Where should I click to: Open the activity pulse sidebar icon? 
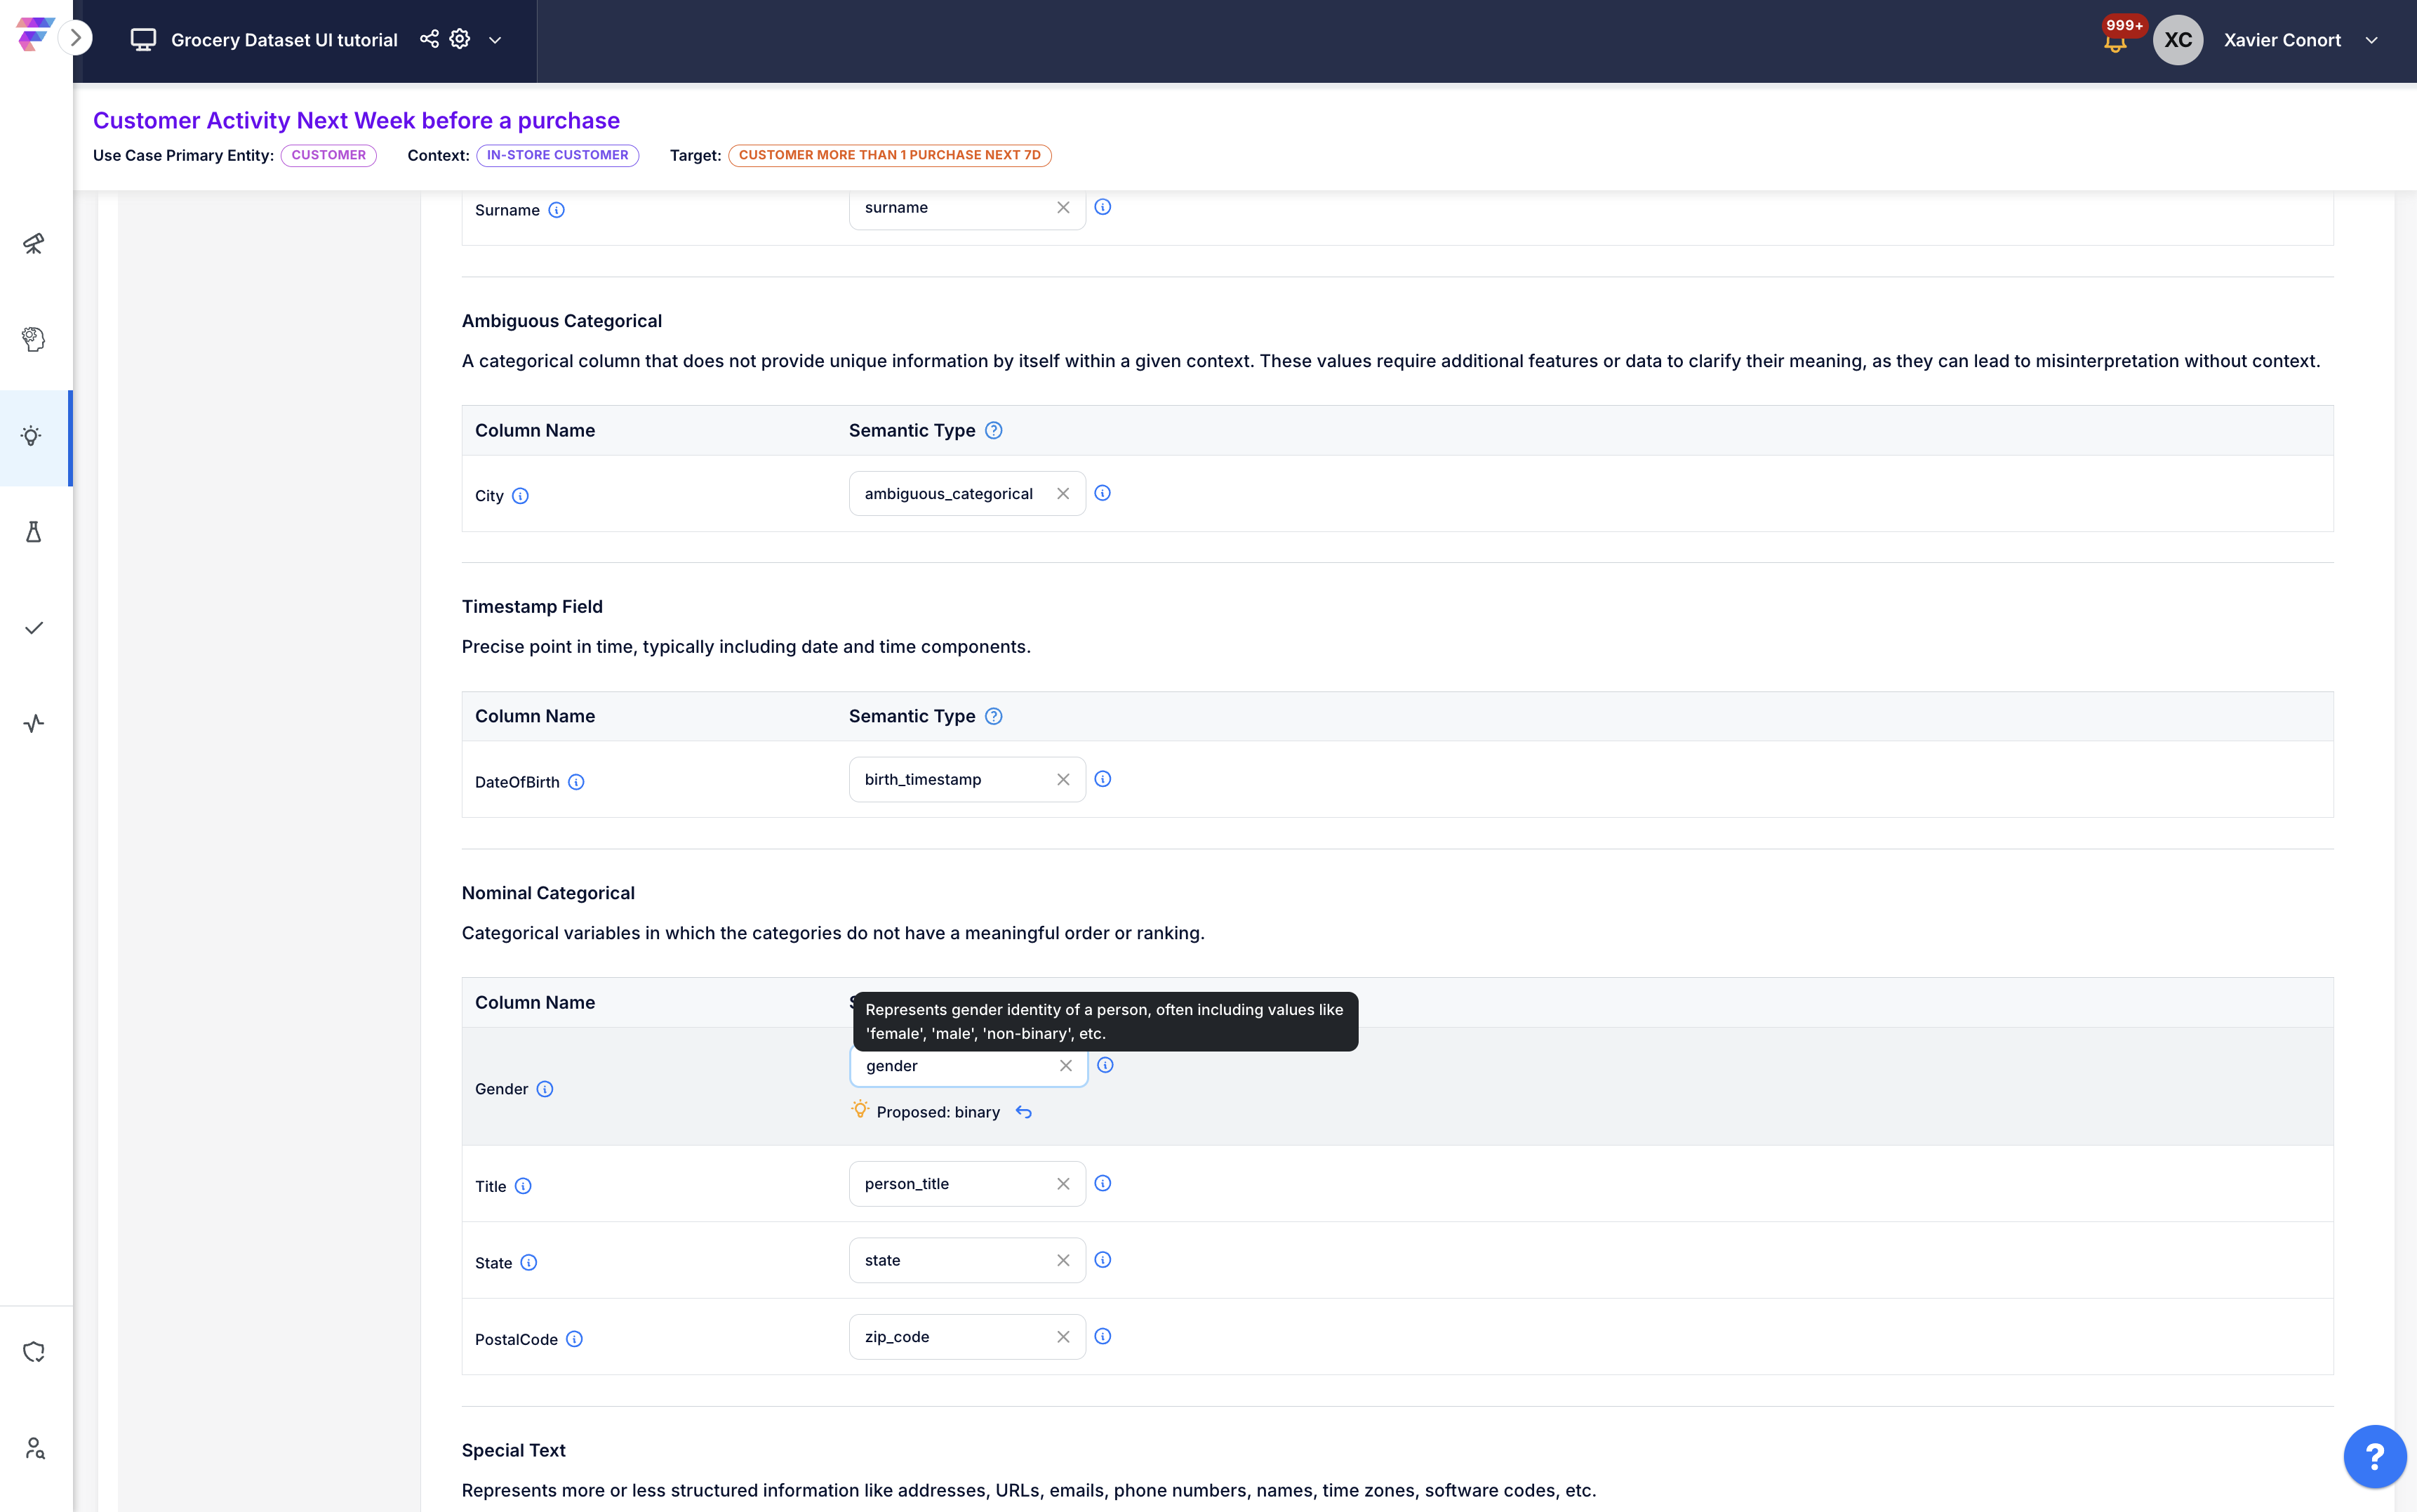(34, 723)
